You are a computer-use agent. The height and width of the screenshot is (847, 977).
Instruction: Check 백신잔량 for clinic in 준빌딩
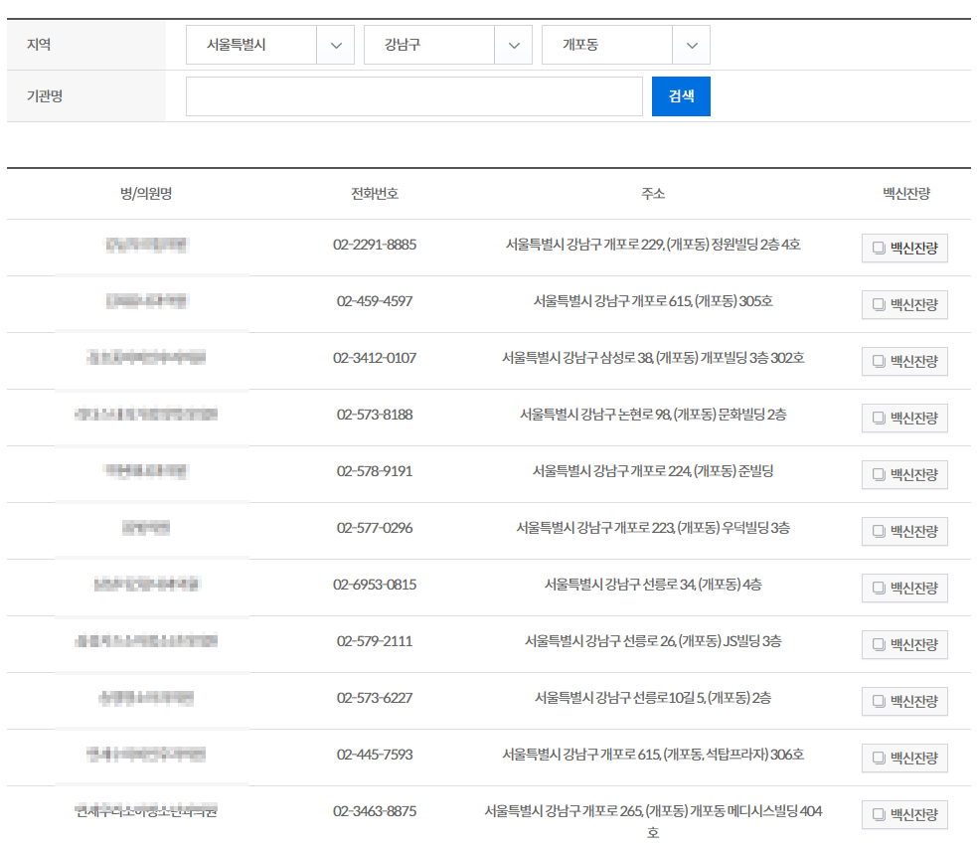pos(903,474)
